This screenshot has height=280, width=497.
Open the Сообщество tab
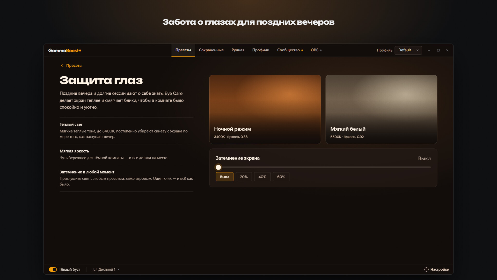tap(290, 50)
